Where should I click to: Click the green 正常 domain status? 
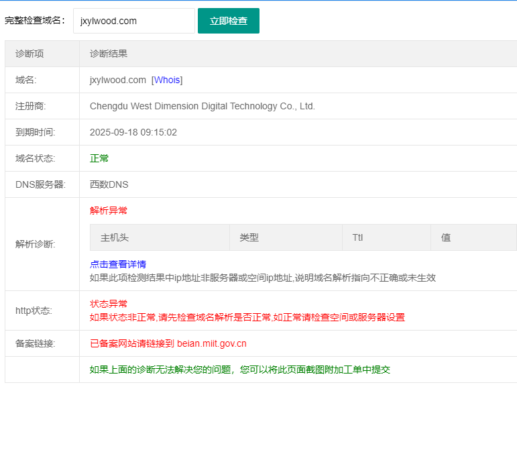point(99,158)
